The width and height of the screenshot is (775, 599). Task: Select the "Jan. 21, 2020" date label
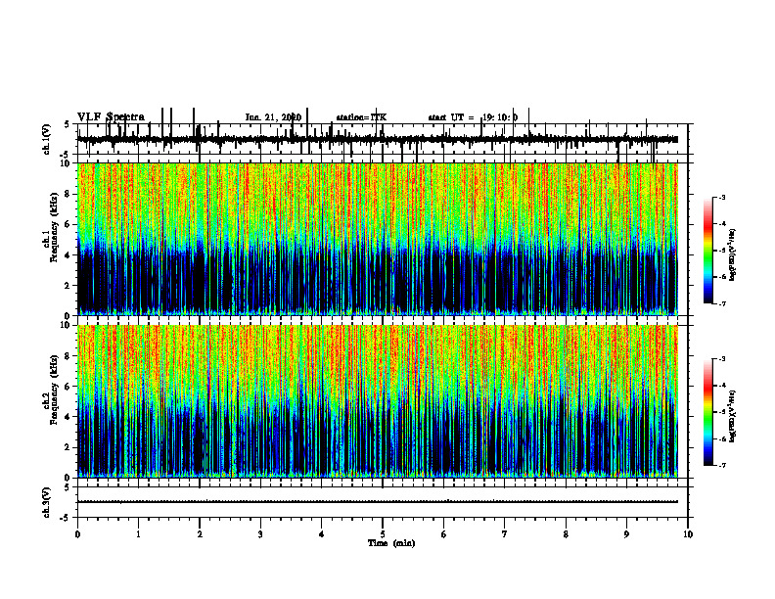[273, 117]
